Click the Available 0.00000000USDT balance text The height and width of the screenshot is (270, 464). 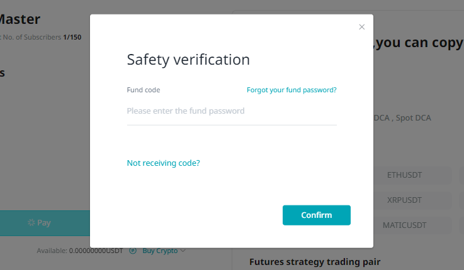[x=79, y=251]
